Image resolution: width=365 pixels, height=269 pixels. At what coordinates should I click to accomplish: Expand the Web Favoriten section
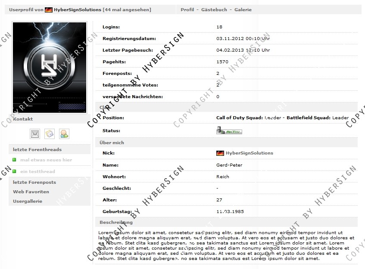(x=31, y=192)
